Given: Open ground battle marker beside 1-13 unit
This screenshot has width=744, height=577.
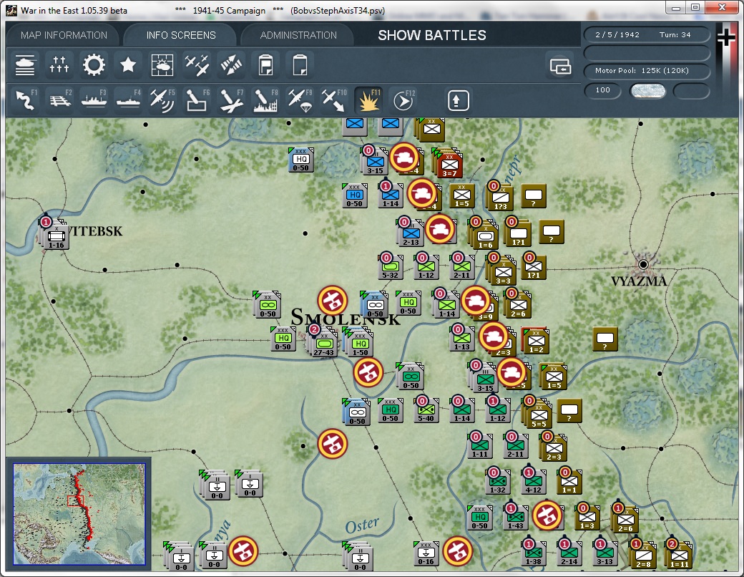Looking at the screenshot, I should coord(493,336).
